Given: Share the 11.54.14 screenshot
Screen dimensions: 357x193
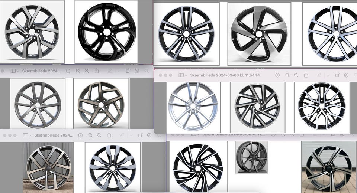Looking at the screenshot, I should (x=306, y=75).
